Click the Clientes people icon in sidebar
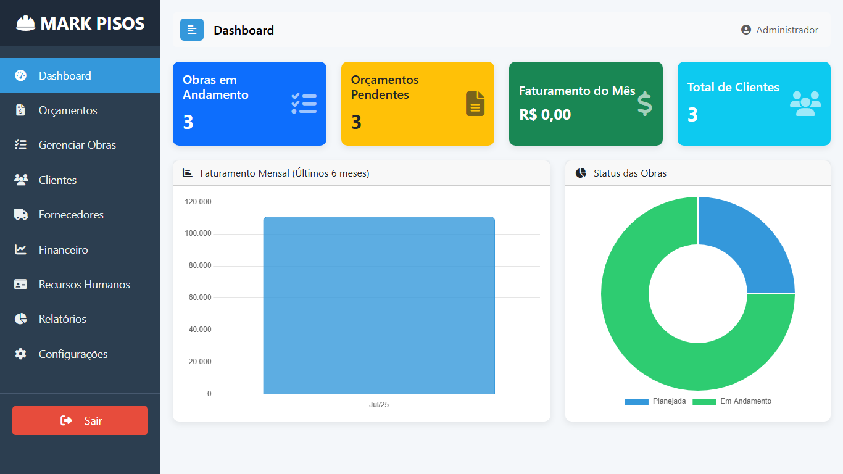 (x=21, y=180)
